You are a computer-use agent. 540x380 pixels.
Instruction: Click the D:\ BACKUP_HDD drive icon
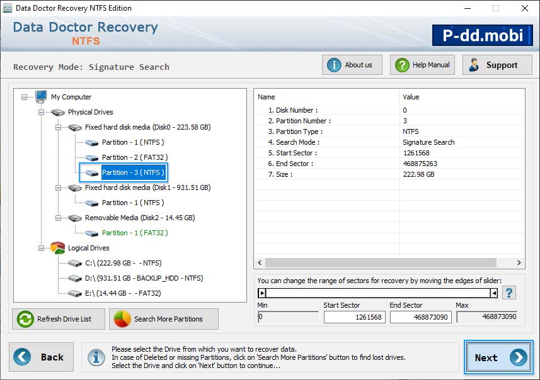coord(75,279)
